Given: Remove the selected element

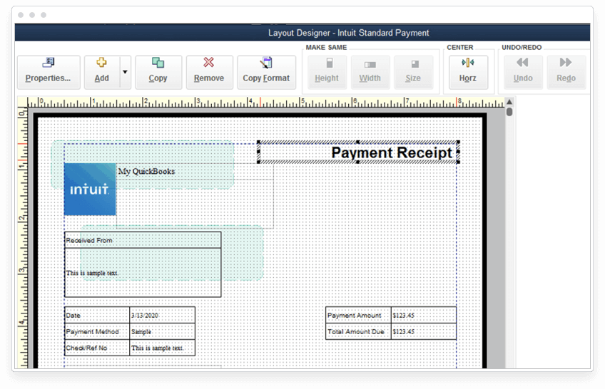Looking at the screenshot, I should (209, 72).
